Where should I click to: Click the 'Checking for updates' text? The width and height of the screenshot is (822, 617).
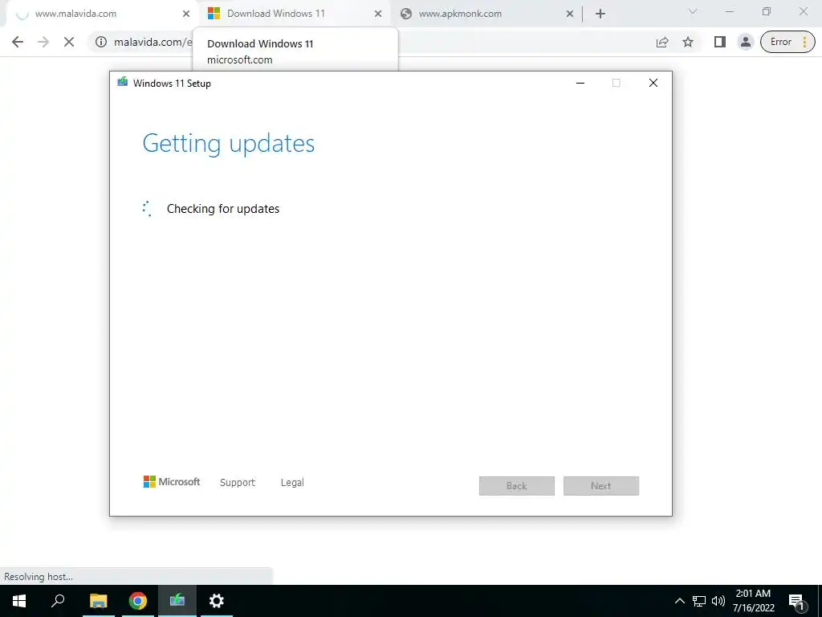pos(223,209)
